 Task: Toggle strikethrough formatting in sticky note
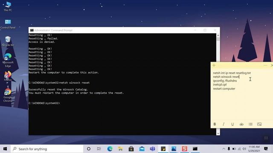point(241,124)
